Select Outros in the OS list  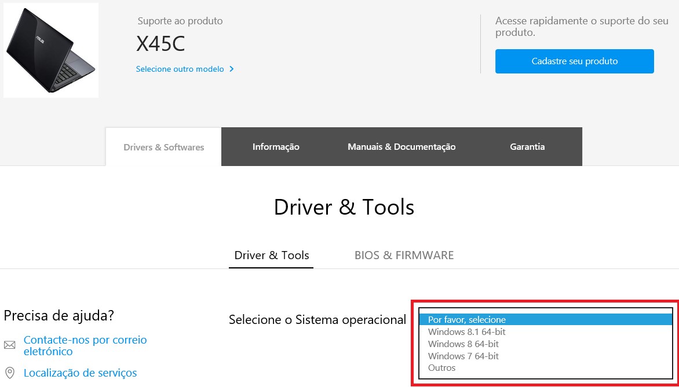click(545, 368)
